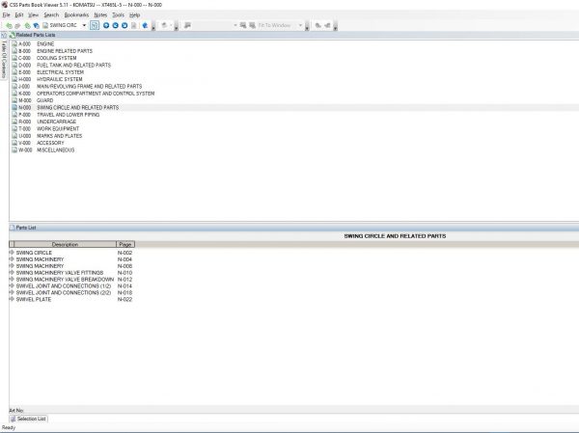
Task: Open the toolbar overflow after Fit To Window
Action: point(307,26)
